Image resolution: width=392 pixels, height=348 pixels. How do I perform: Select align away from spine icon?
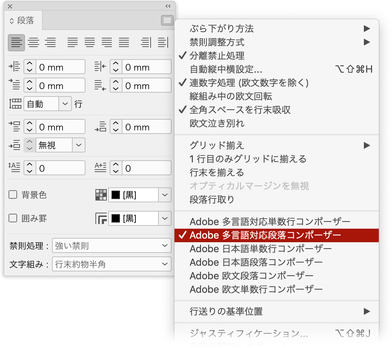click(x=163, y=42)
